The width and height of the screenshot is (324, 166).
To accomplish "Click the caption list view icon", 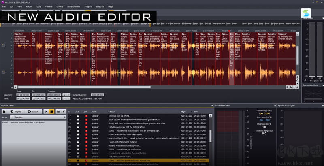I will point(58,111).
